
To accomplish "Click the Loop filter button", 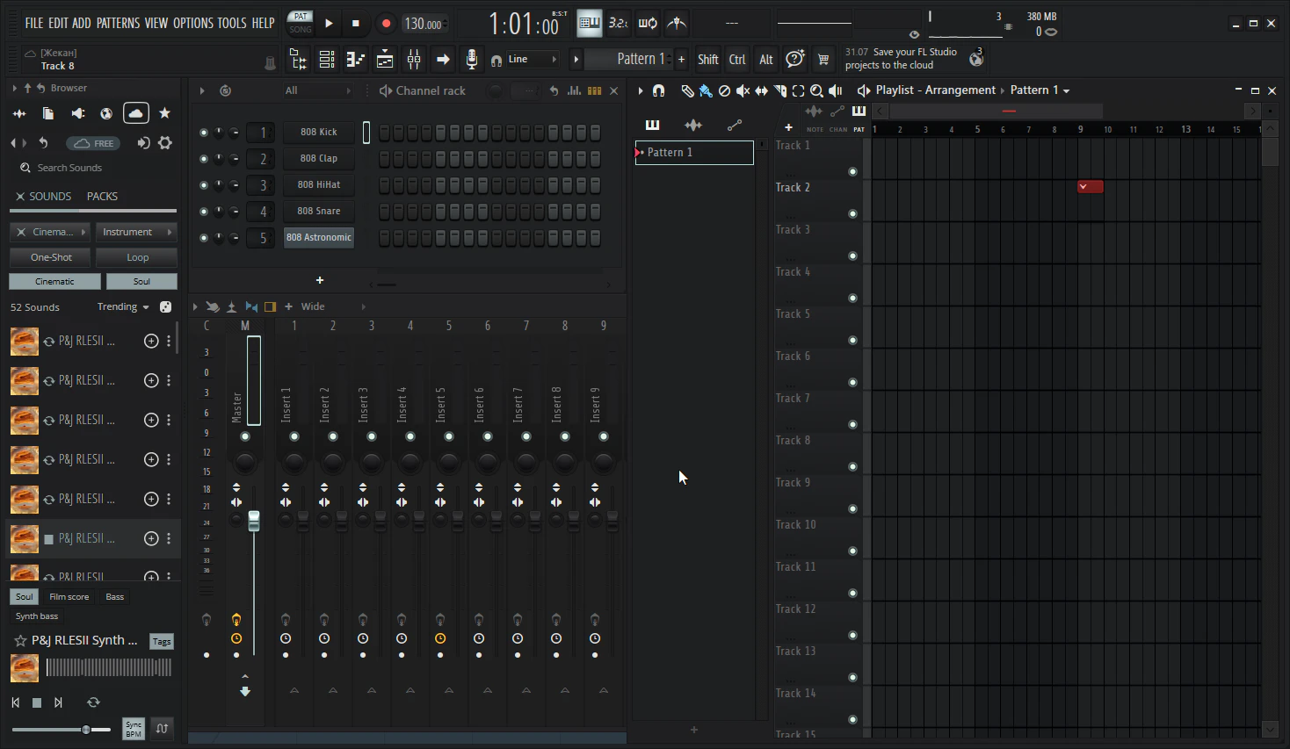I will click(x=138, y=257).
